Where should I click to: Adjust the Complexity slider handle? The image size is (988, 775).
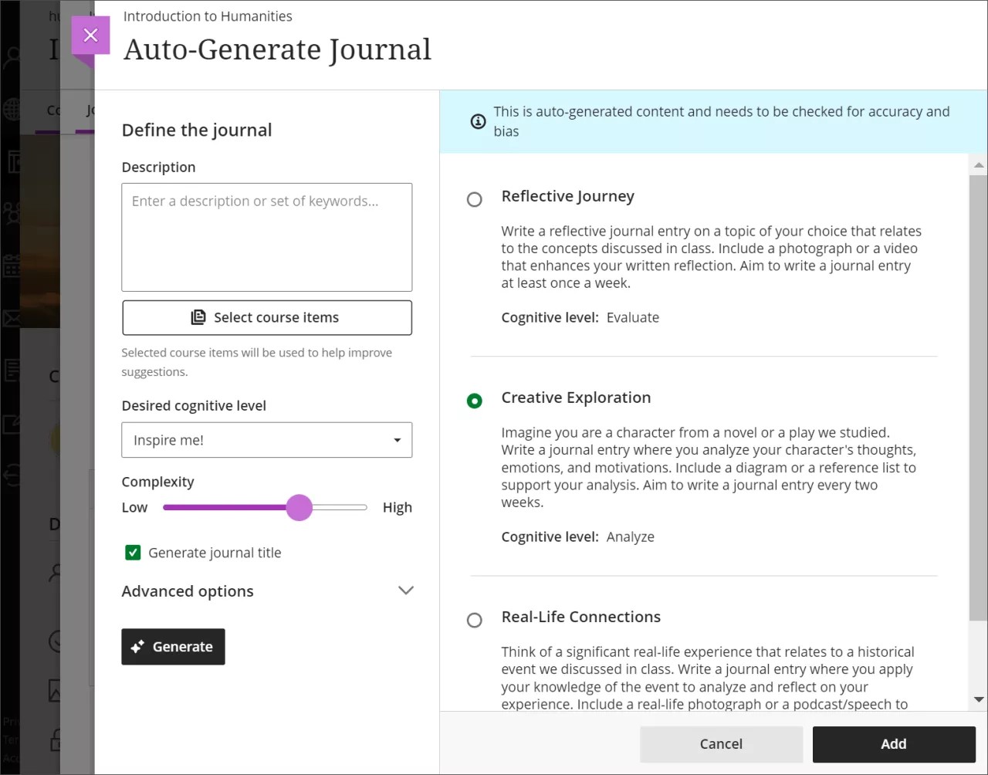[299, 507]
